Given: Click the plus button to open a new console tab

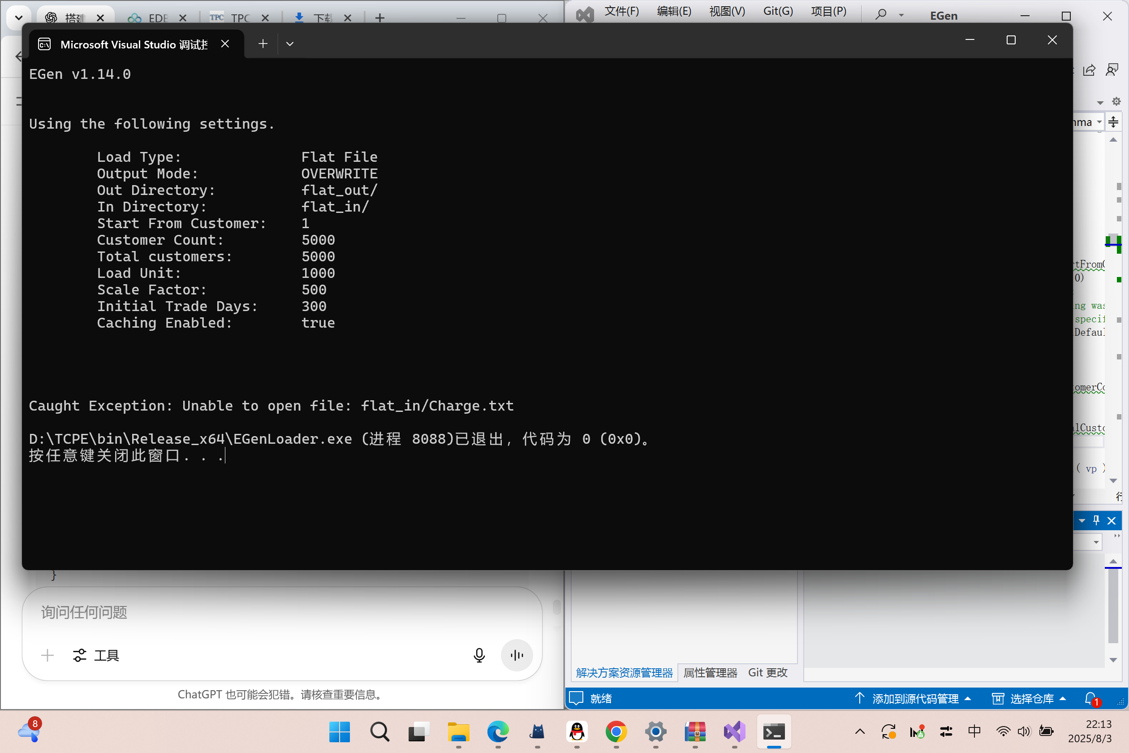Looking at the screenshot, I should pos(263,44).
